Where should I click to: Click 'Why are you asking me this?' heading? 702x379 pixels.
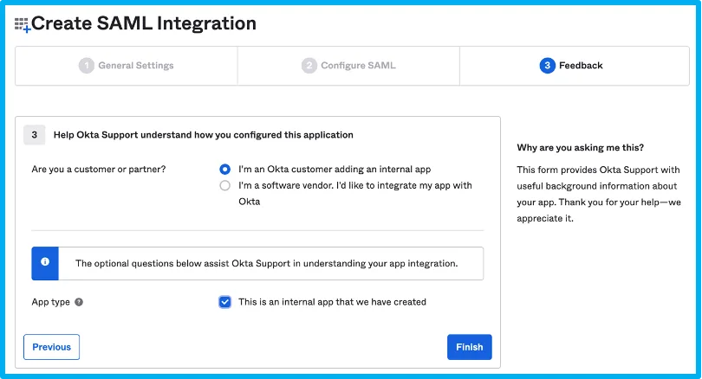(x=580, y=148)
